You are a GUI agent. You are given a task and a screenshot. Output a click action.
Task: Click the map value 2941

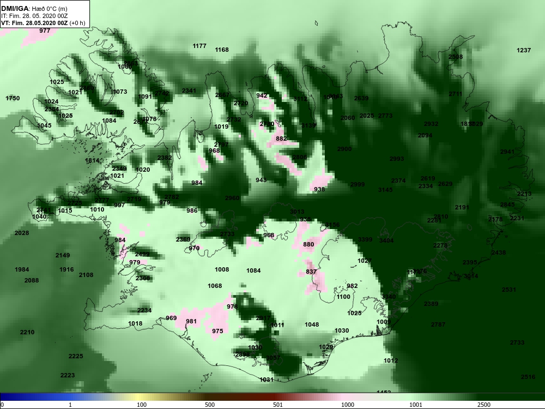507,152
